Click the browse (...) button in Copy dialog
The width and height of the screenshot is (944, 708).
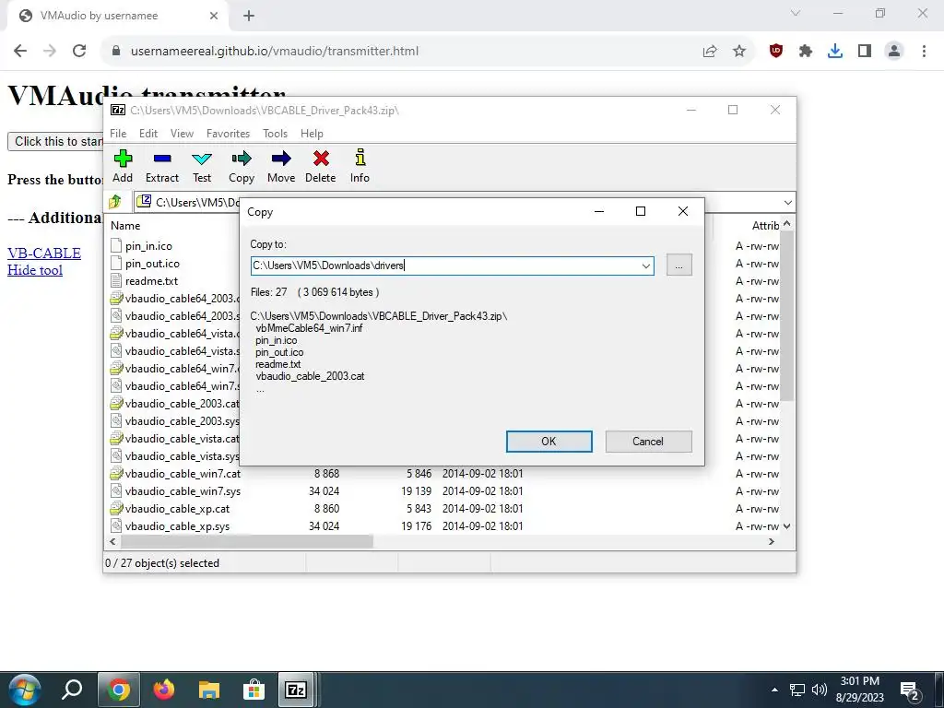pos(679,265)
